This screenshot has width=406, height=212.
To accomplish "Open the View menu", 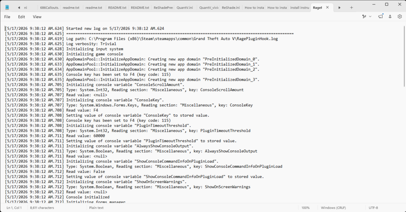I will point(37,17).
